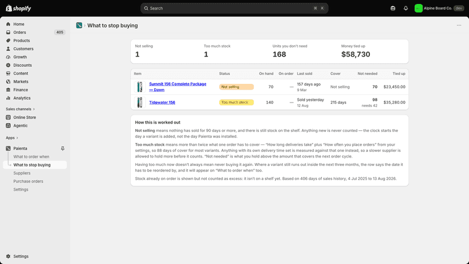Click the Last sold column header
Screen dimensions: 469x264
pos(305,74)
